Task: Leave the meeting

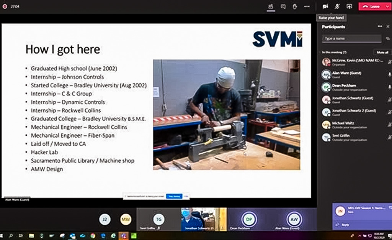Action: (x=371, y=7)
